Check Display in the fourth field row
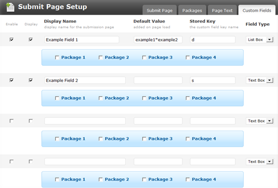The width and height of the screenshot is (278, 188). (31, 161)
